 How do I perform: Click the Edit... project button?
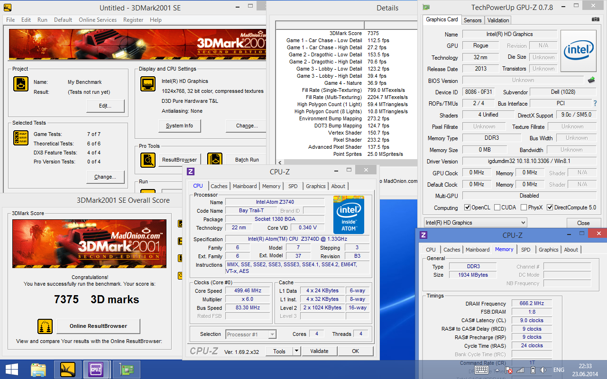(105, 106)
